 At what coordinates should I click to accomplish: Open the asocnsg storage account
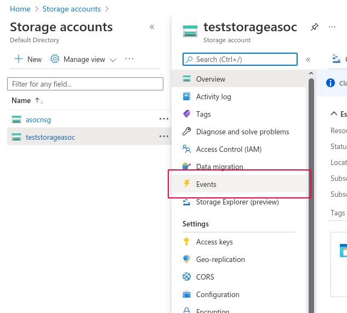click(x=38, y=119)
